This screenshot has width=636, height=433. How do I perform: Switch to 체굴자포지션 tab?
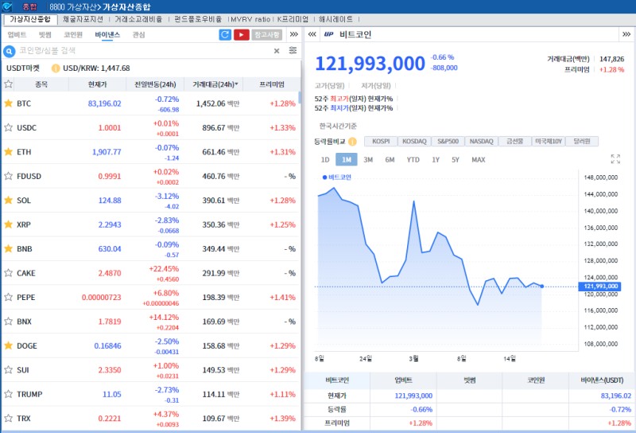[x=83, y=19]
